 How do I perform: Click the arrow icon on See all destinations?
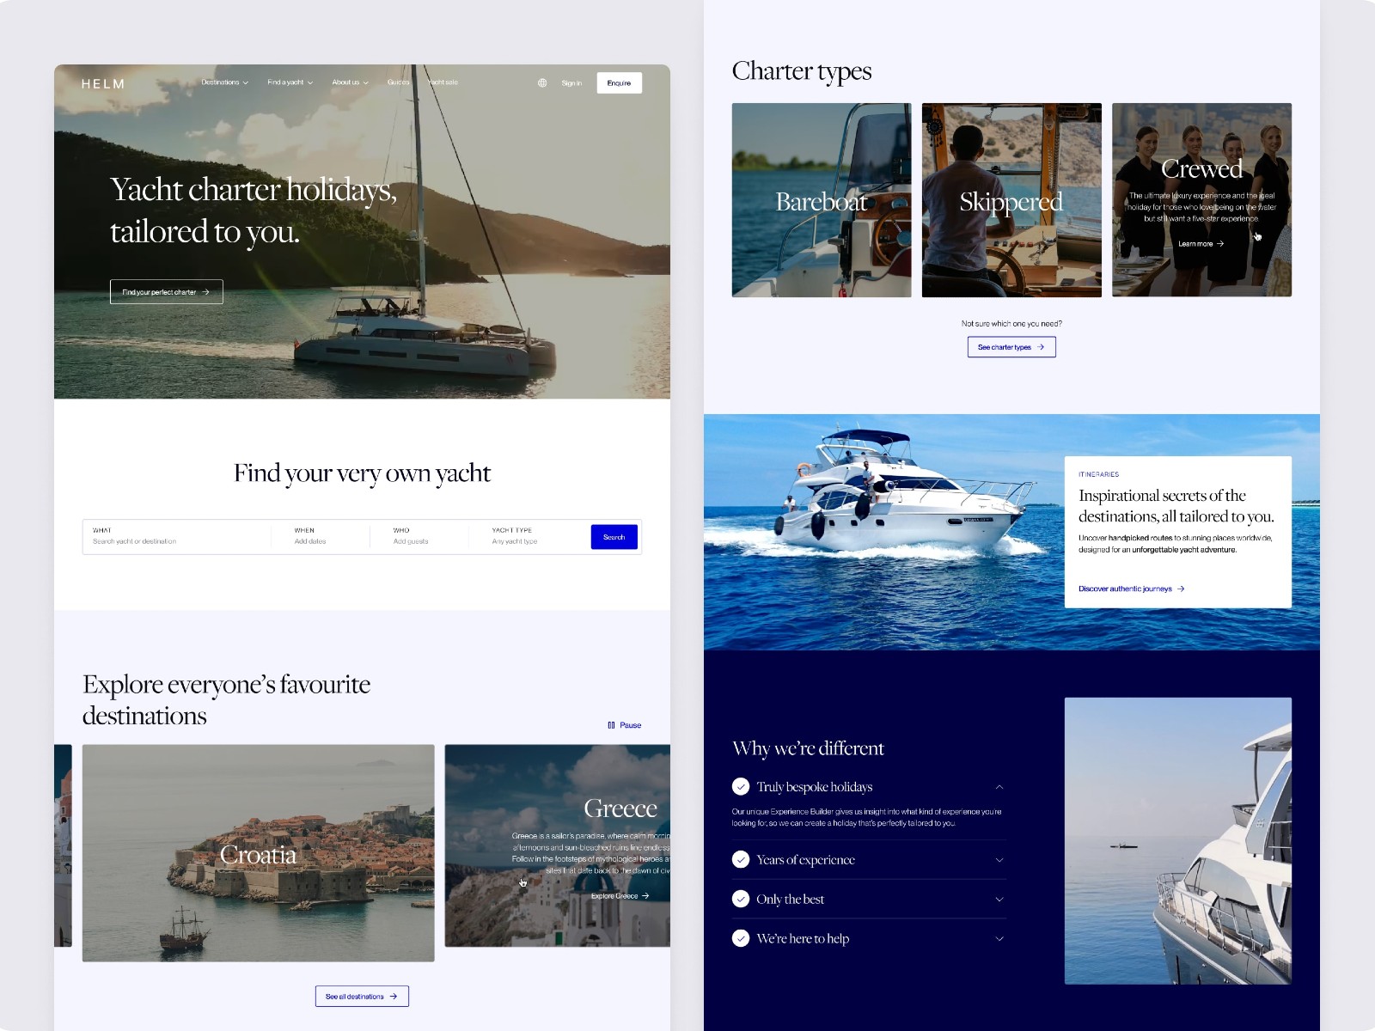point(395,996)
